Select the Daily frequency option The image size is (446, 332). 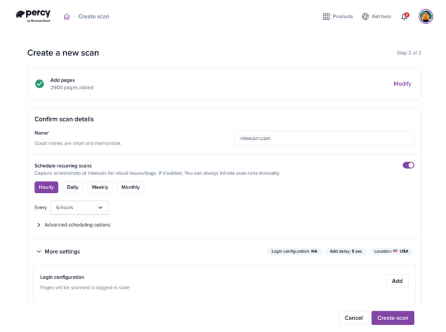[x=73, y=187]
